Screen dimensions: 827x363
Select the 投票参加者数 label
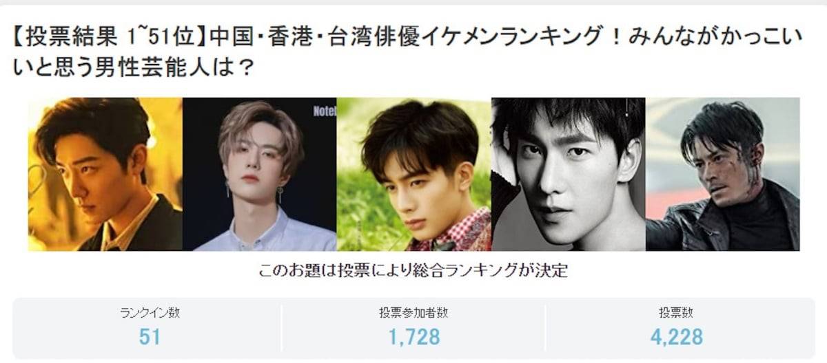tap(413, 313)
